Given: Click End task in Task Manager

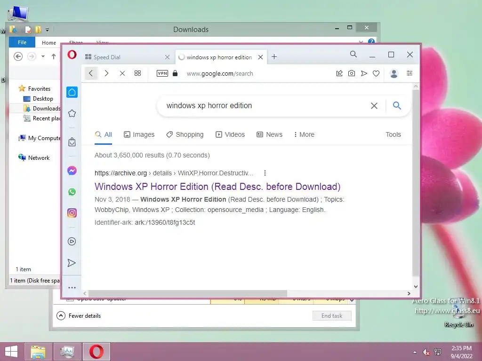Looking at the screenshot, I should click(x=332, y=315).
